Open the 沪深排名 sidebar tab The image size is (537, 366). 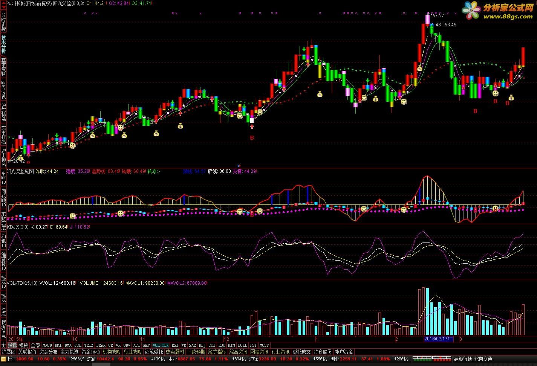[x=3, y=111]
